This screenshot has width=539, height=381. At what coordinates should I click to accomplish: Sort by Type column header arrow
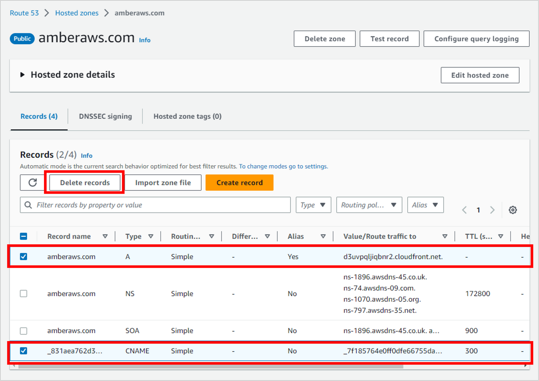pyautogui.click(x=151, y=236)
